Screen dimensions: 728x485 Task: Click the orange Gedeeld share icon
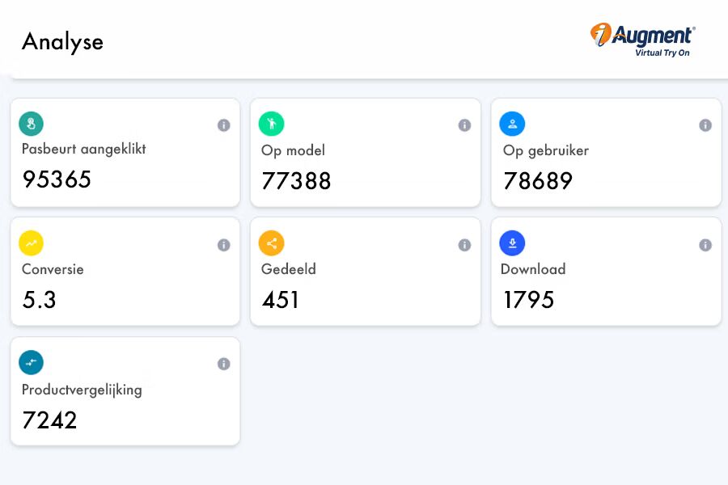tap(271, 242)
